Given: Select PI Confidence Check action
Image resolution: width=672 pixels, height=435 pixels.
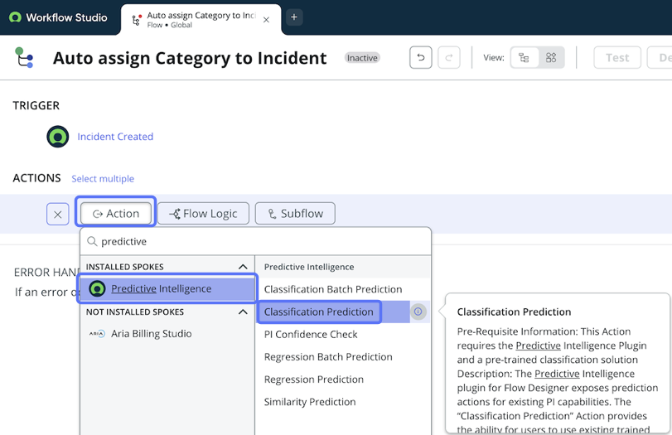Looking at the screenshot, I should point(311,334).
